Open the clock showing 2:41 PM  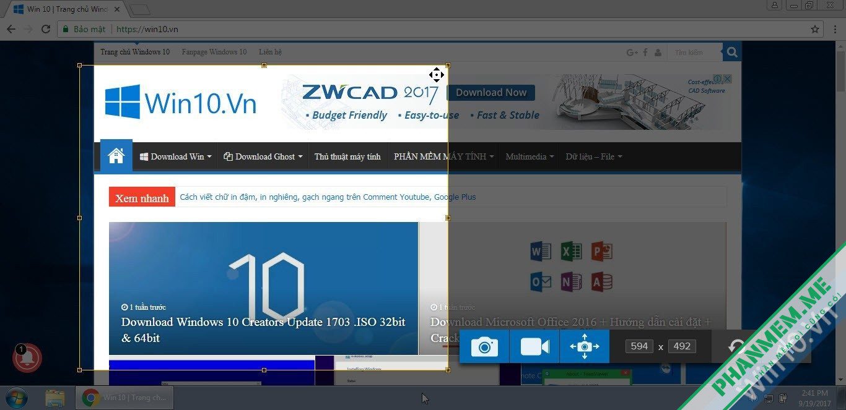click(814, 398)
